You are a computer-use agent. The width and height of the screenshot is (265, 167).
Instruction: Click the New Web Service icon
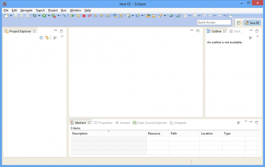click(x=138, y=16)
